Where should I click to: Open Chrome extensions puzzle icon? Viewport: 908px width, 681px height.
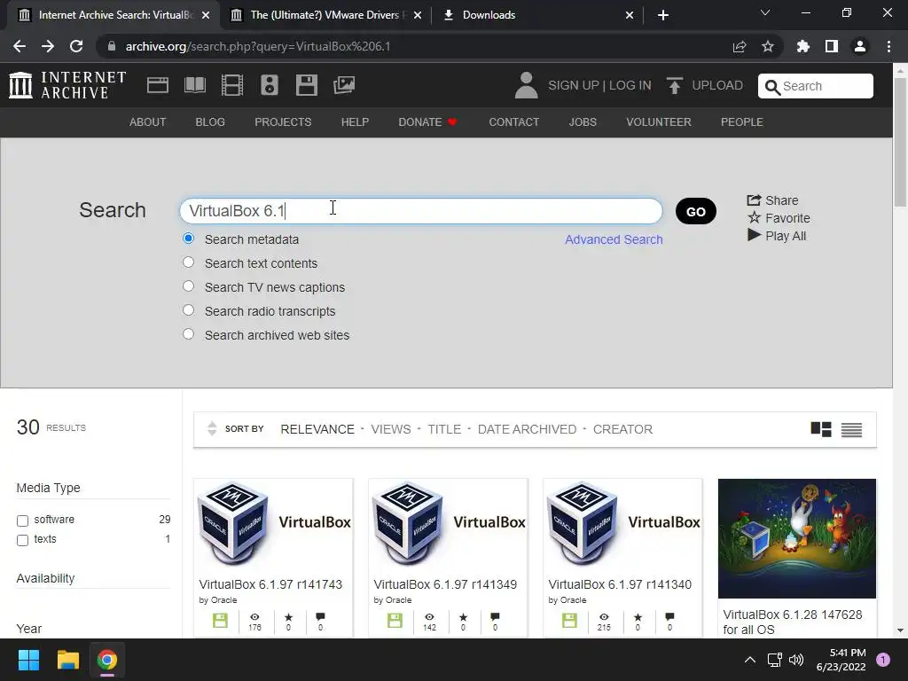(802, 46)
